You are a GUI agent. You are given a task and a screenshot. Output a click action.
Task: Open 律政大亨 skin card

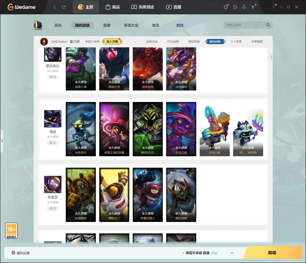pyautogui.click(x=114, y=69)
